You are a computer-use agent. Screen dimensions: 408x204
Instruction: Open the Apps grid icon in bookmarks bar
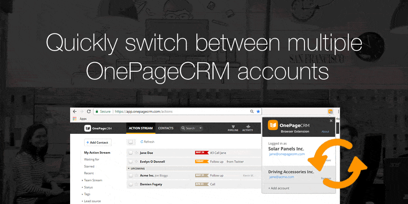coord(75,119)
